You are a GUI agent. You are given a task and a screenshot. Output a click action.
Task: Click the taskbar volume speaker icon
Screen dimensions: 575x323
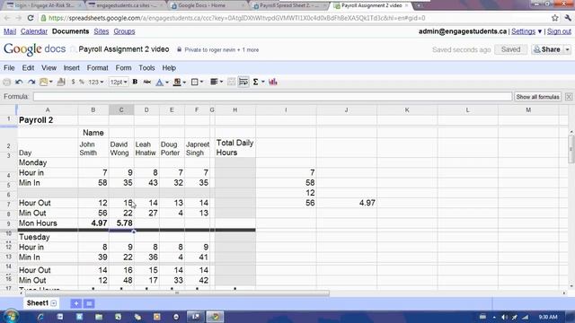pos(505,317)
